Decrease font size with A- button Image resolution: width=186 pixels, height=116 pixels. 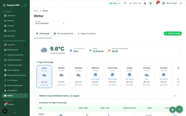(130, 3)
